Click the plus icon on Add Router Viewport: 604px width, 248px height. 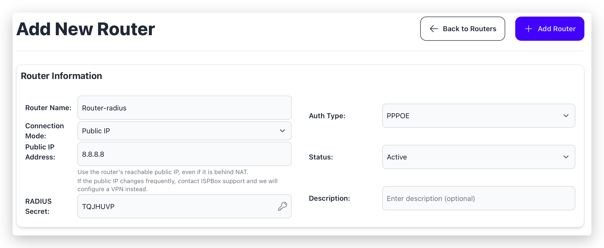(528, 29)
